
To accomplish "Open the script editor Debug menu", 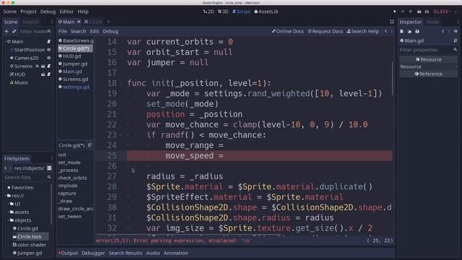I will 110,31.
